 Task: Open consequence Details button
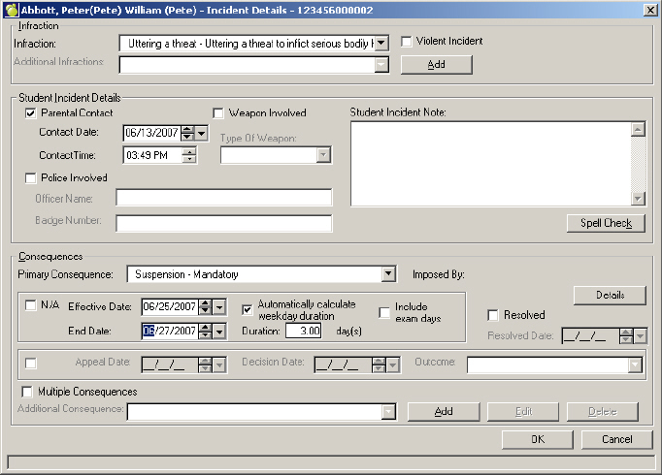[610, 295]
